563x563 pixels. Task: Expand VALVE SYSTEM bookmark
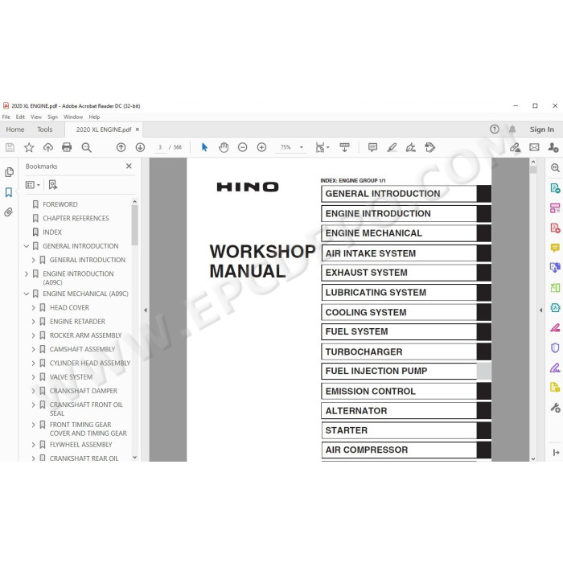click(x=34, y=377)
